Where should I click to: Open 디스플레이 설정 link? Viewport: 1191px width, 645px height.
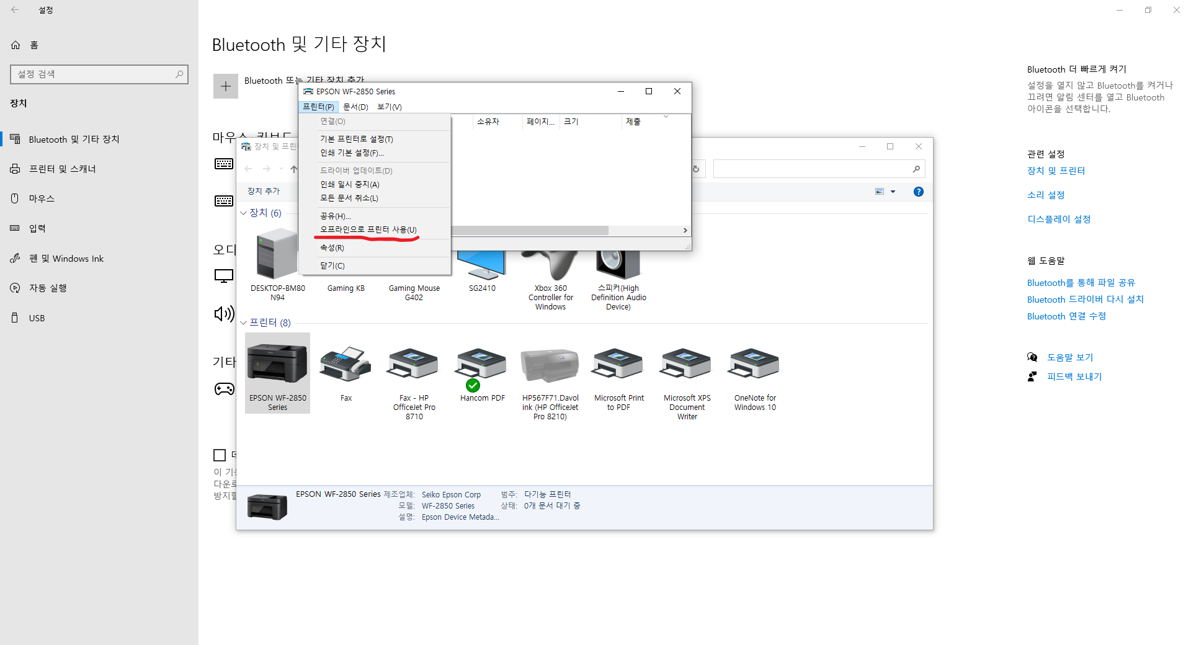[1059, 219]
